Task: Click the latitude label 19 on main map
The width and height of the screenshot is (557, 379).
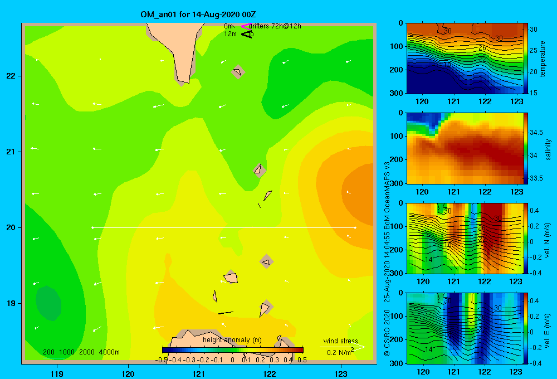Action: [11, 303]
